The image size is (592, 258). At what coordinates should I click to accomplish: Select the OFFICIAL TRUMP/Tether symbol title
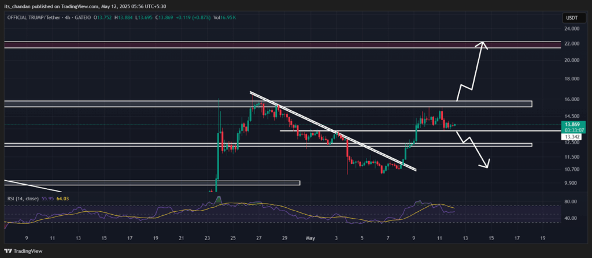(33, 17)
